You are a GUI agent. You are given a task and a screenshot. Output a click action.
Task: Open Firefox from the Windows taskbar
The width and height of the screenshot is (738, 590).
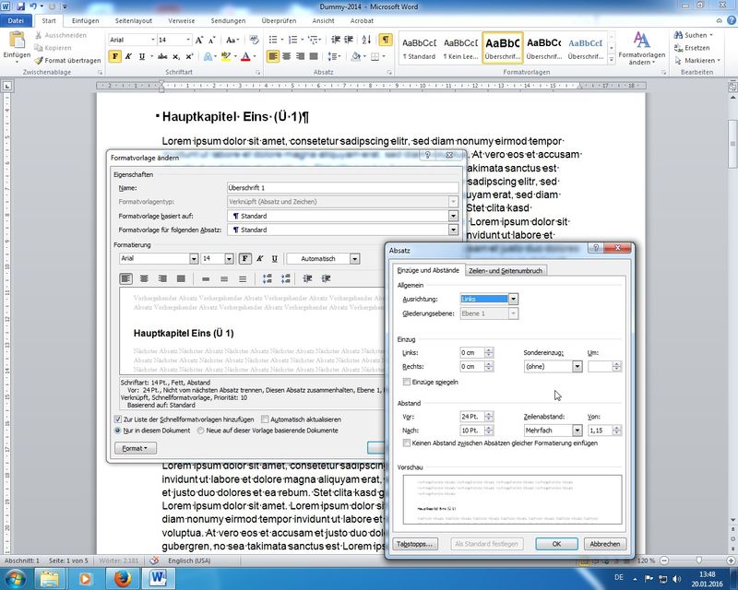point(119,578)
